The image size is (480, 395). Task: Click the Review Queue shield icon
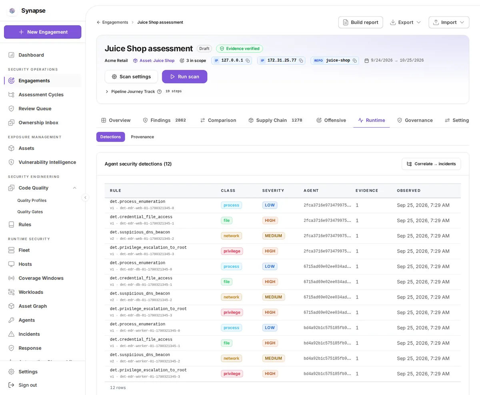(x=11, y=108)
